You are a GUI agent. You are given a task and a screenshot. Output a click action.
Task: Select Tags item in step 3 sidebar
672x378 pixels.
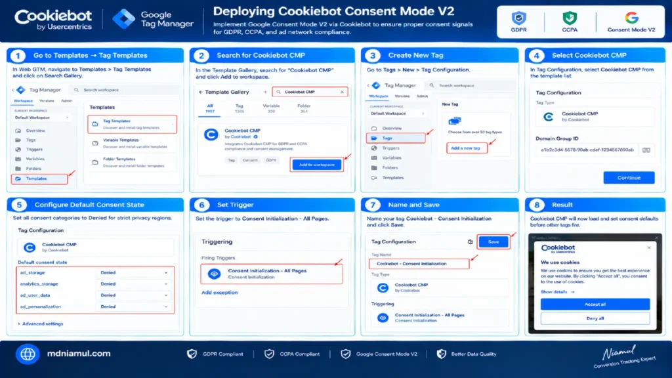(x=396, y=138)
